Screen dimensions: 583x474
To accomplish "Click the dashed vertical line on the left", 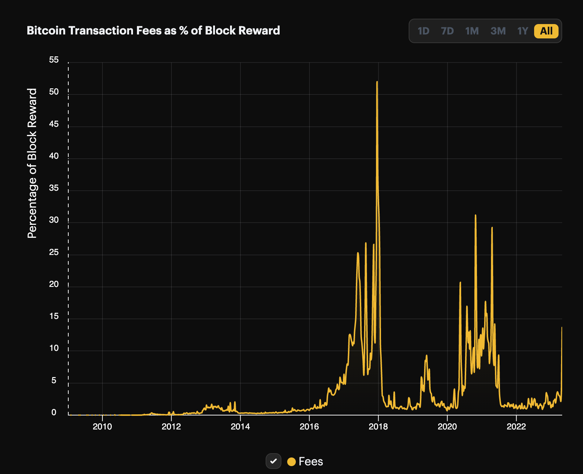I will (x=68, y=237).
